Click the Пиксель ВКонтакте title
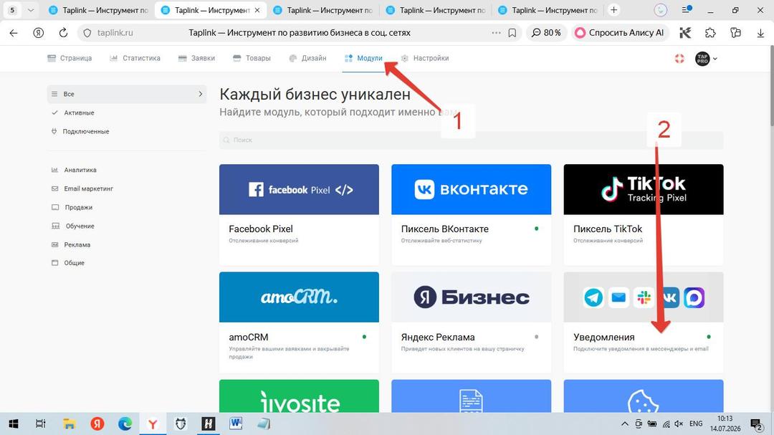Image resolution: width=774 pixels, height=435 pixels. coord(445,229)
